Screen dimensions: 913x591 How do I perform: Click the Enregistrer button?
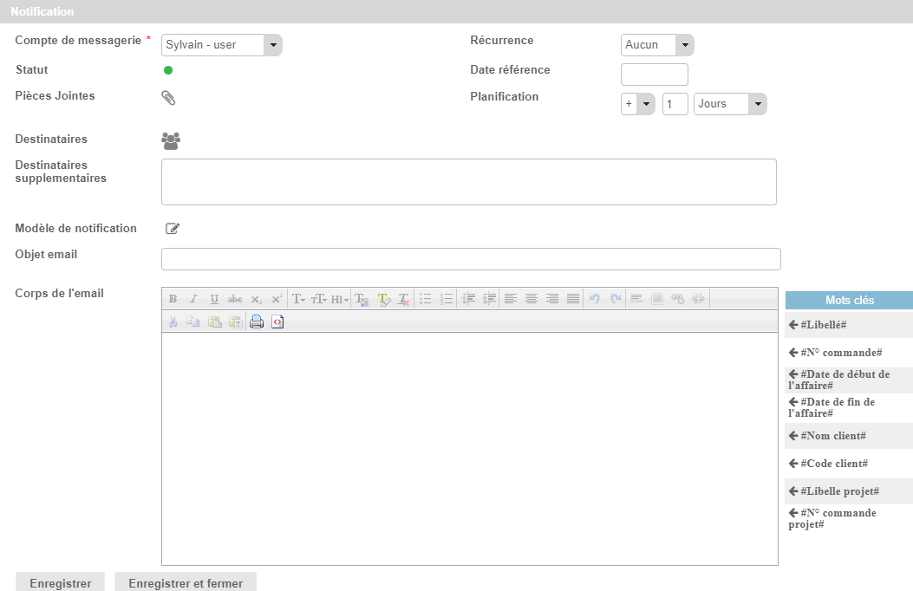coord(60,583)
